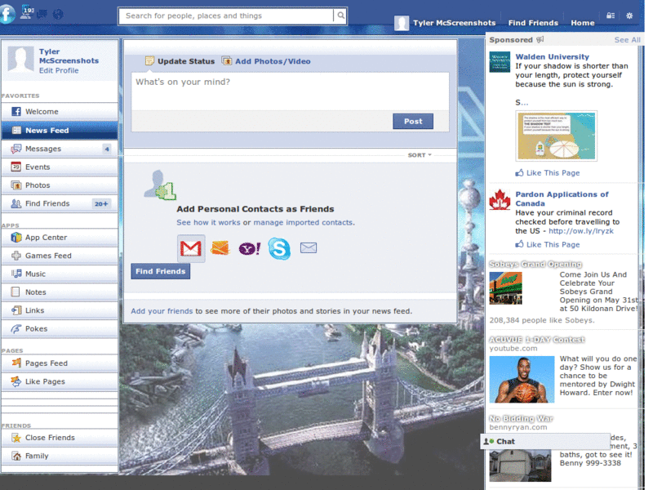Screen dimensions: 653x490
Task: Click the Find Friends sidebar icon
Action: tap(16, 203)
